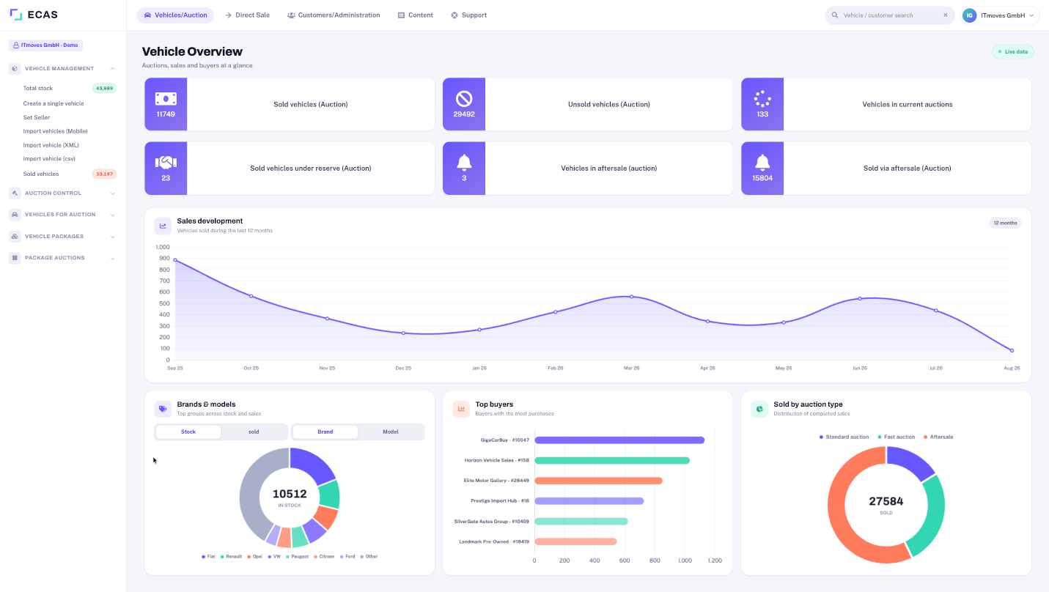Click the 12 months range button
Image resolution: width=1049 pixels, height=592 pixels.
[1005, 223]
